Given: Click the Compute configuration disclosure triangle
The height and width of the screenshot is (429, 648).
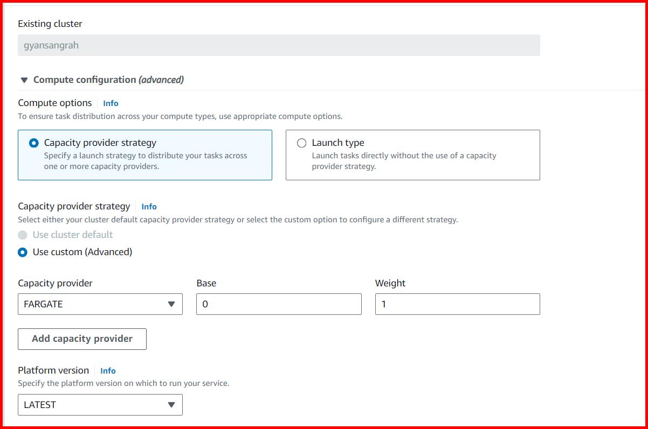Looking at the screenshot, I should 24,79.
